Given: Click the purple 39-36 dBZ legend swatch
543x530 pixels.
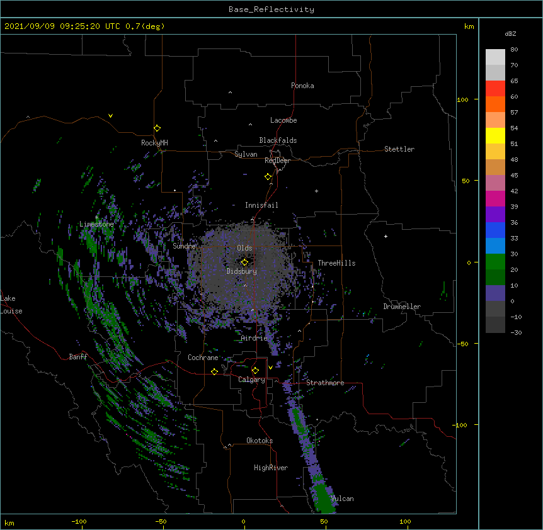Looking at the screenshot, I should (x=495, y=215).
